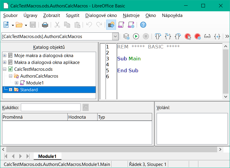Click the Step Over icon
230x168 pixels.
(158, 36)
